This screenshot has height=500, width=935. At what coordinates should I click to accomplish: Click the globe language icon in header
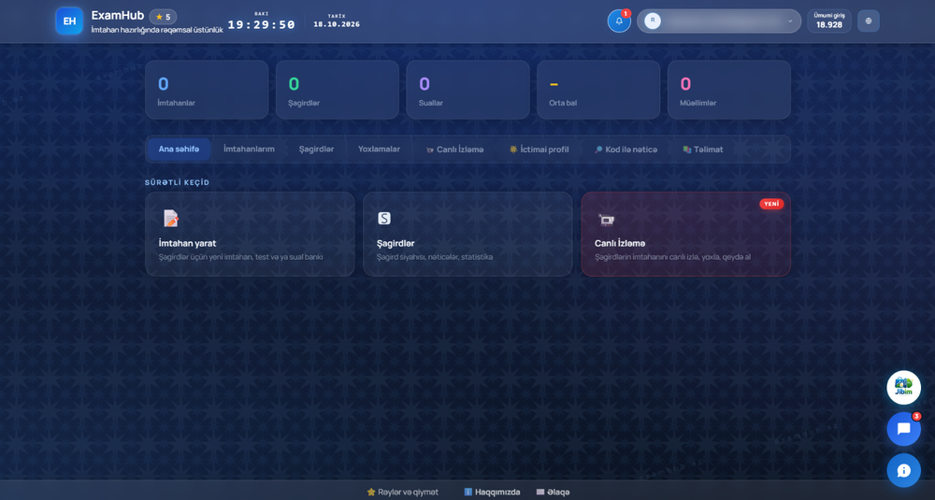[869, 21]
